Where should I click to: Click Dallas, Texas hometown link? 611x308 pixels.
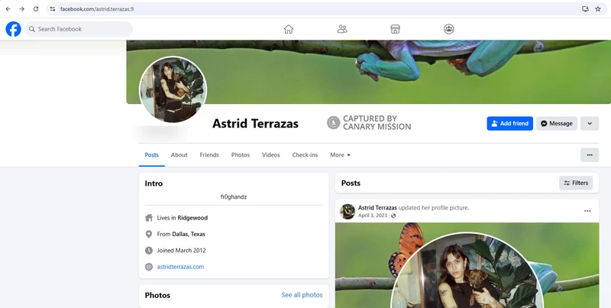coord(189,235)
